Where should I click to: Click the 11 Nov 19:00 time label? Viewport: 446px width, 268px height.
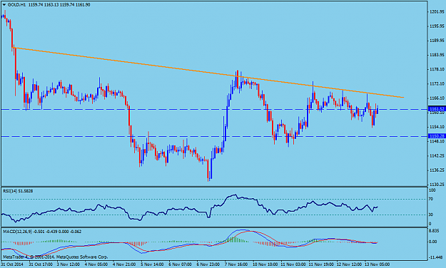321,264
